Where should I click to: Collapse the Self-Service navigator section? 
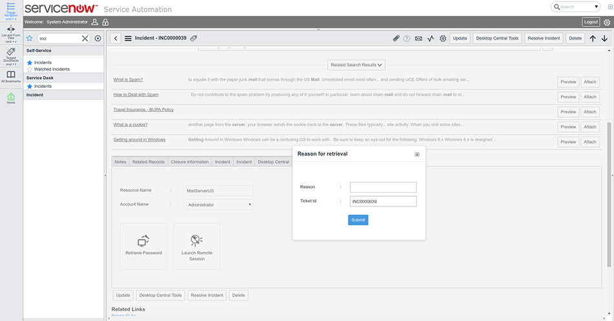(63, 50)
